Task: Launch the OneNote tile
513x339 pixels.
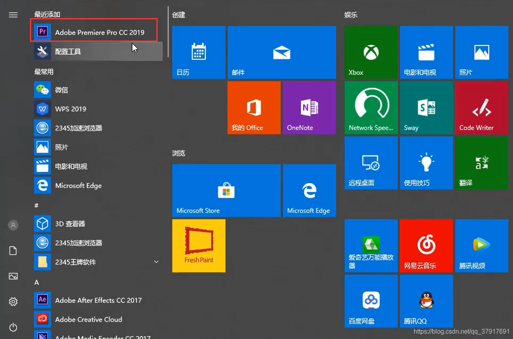Action: 309,107
